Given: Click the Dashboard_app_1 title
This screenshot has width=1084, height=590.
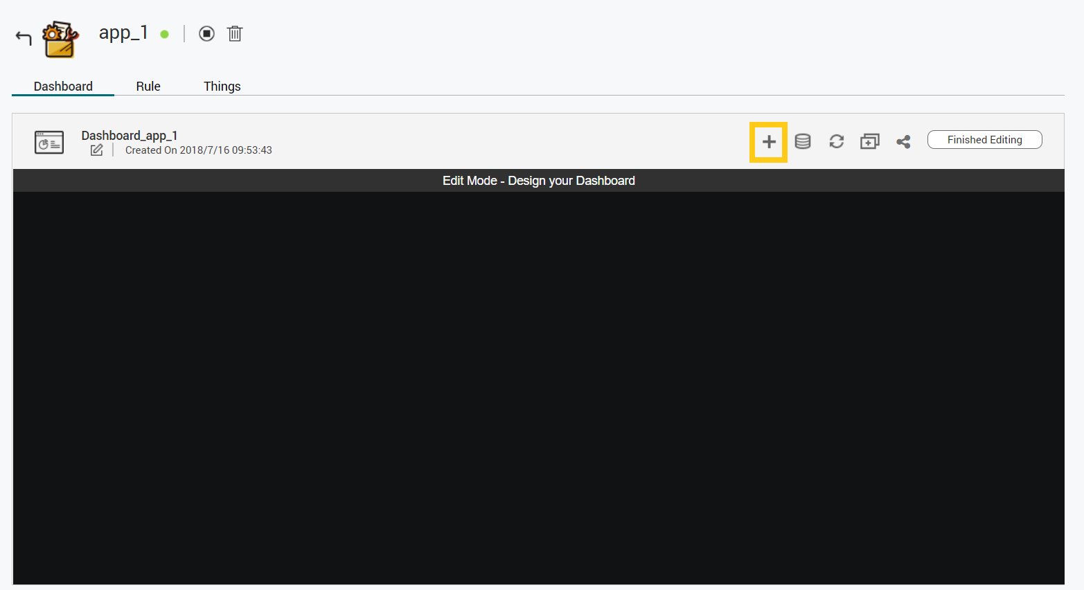Looking at the screenshot, I should click(x=130, y=136).
